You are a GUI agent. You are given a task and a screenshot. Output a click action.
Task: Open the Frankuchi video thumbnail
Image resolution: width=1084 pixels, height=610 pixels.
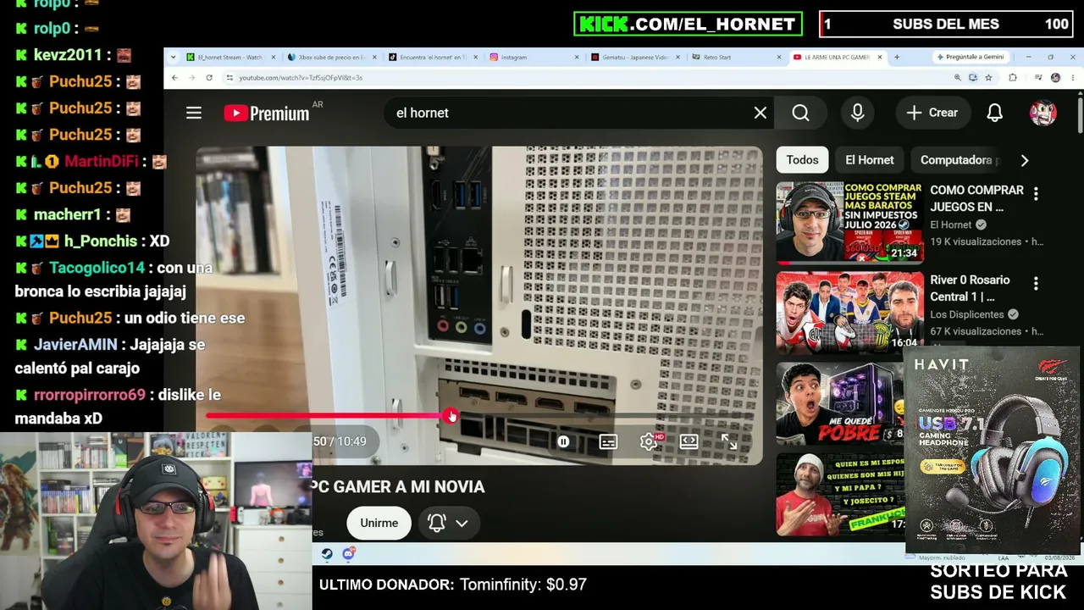point(840,494)
